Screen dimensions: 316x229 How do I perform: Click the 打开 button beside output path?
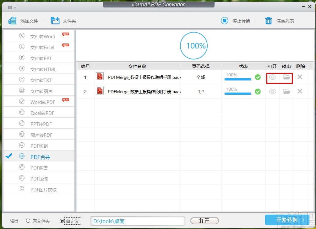[x=204, y=221]
